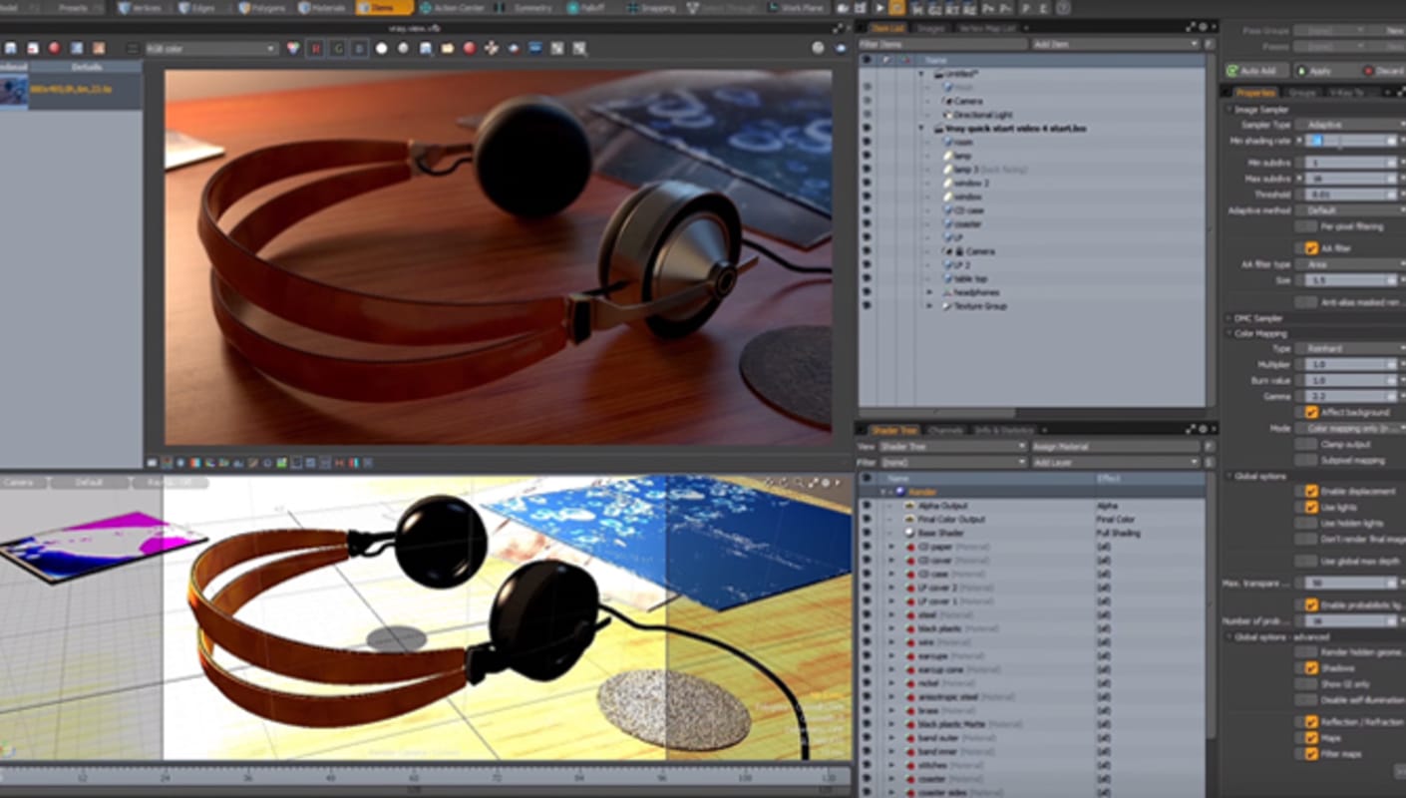Screen dimensions: 1406x798
Task: Expand the headphones group in Item List
Action: point(929,292)
